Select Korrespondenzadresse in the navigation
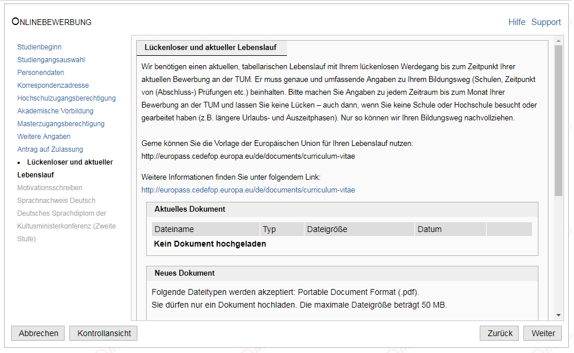This screenshot has width=574, height=353. (53, 85)
